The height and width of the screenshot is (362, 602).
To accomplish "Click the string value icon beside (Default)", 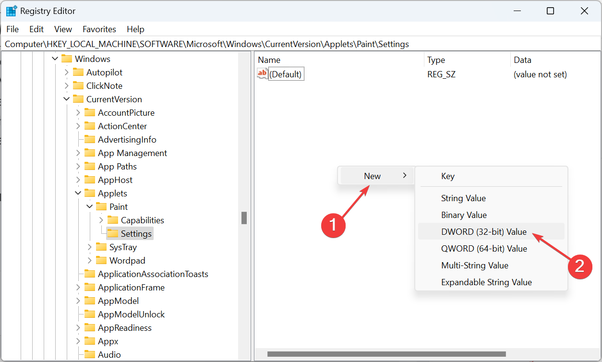I will point(262,74).
